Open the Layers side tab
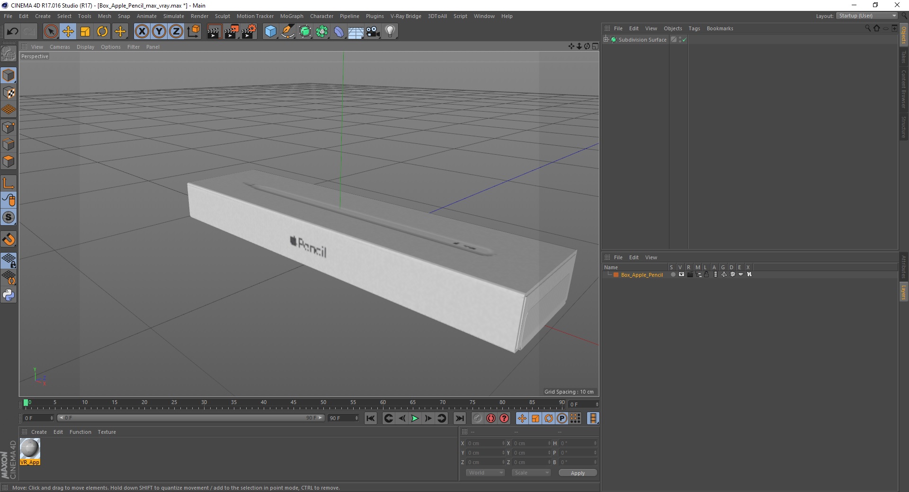 [903, 292]
